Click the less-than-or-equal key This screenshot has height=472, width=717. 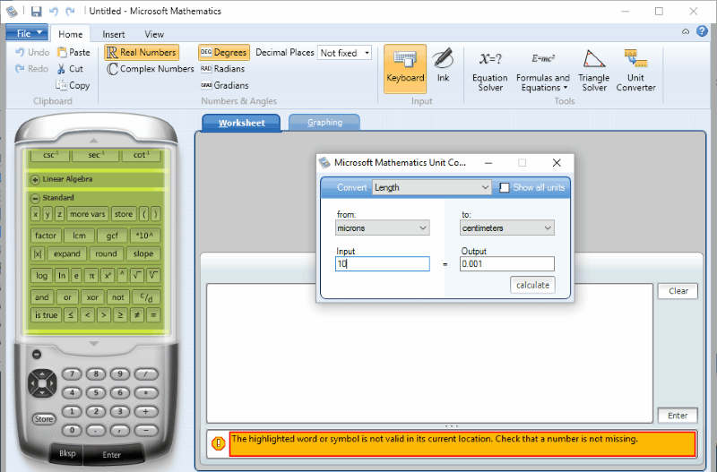point(71,315)
